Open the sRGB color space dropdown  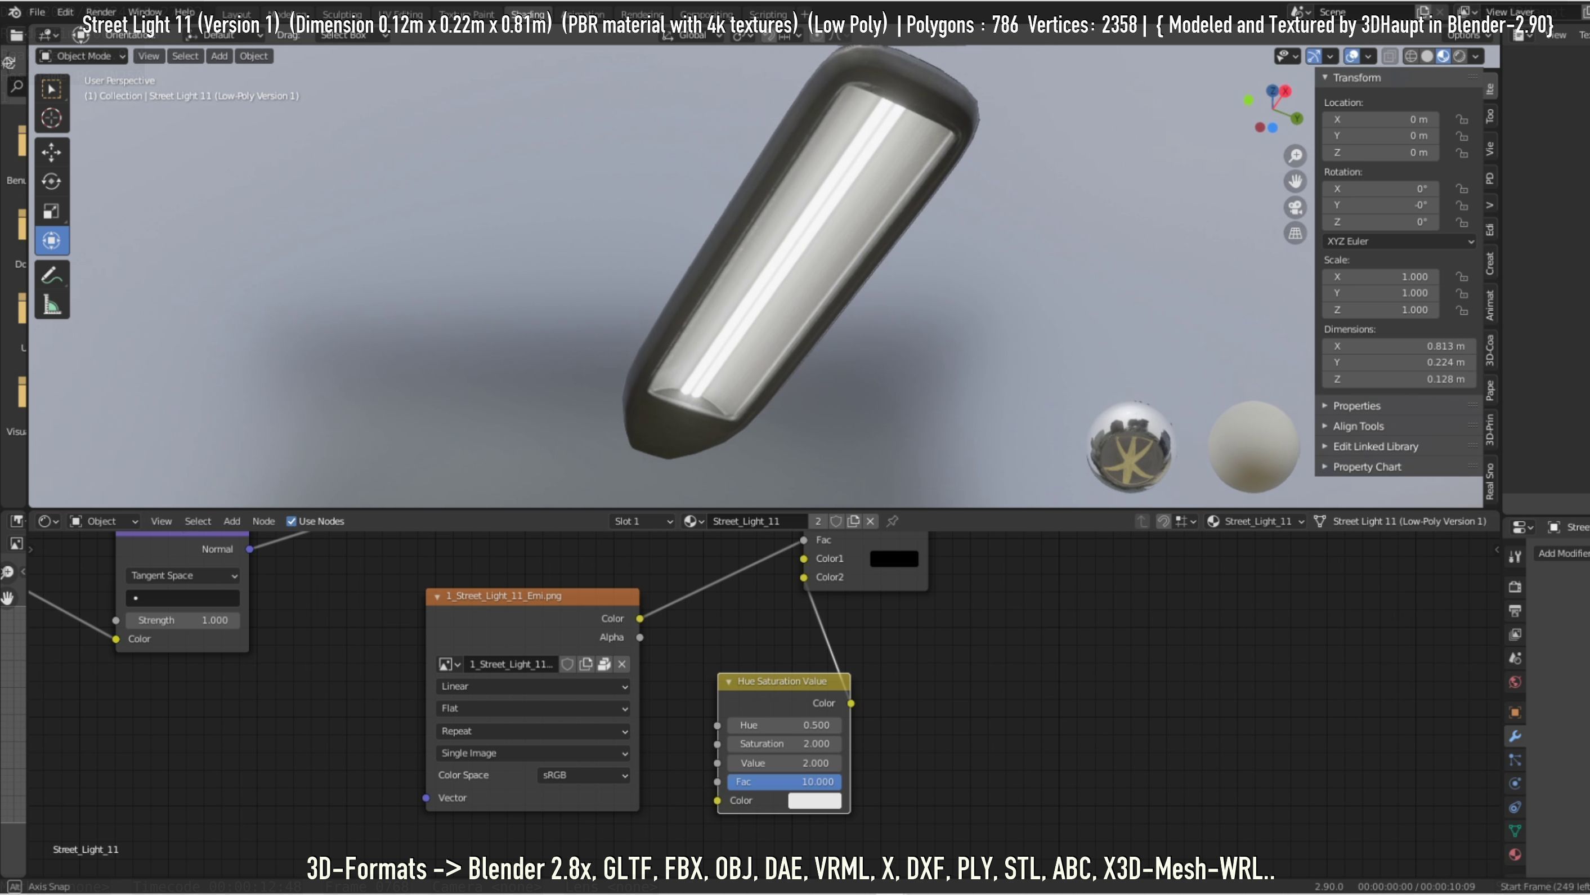tap(583, 775)
